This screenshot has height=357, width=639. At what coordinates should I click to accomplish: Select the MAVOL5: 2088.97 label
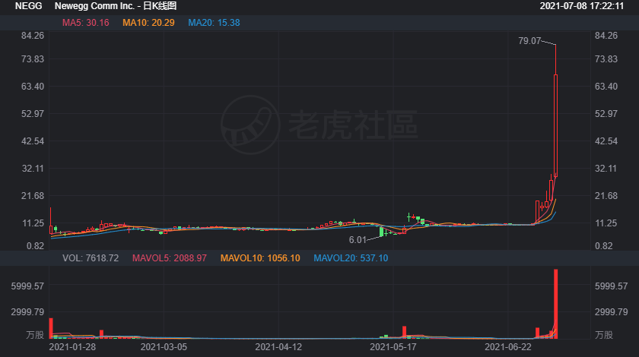pyautogui.click(x=169, y=258)
